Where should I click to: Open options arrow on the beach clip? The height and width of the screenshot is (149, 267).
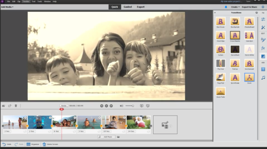[25, 118]
